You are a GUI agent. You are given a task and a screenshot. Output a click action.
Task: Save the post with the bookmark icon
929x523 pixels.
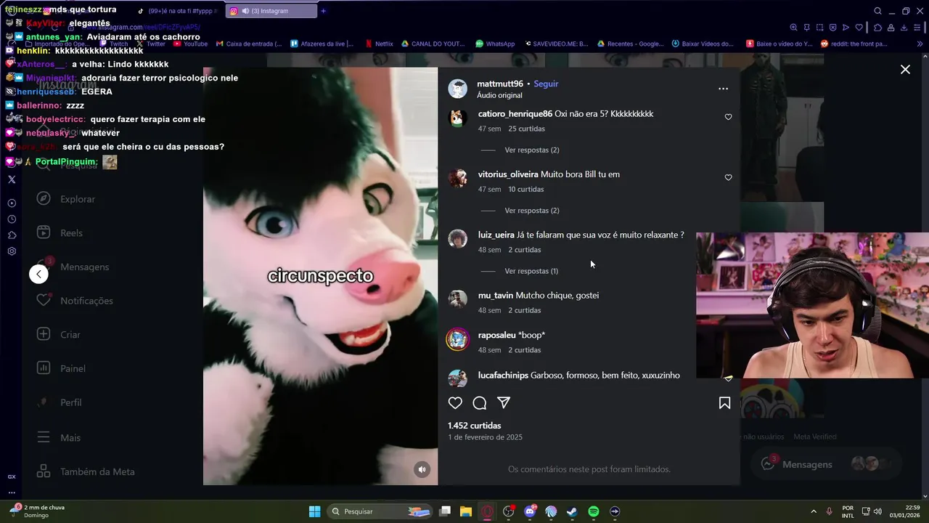pyautogui.click(x=724, y=403)
